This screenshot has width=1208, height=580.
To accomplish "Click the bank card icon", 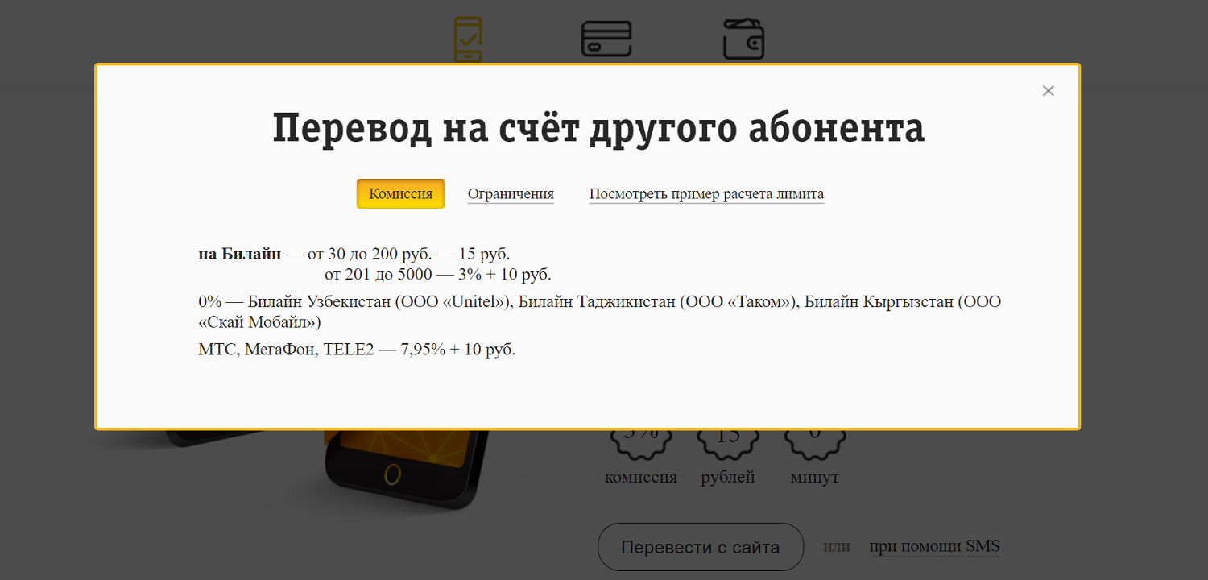I will pos(606,39).
